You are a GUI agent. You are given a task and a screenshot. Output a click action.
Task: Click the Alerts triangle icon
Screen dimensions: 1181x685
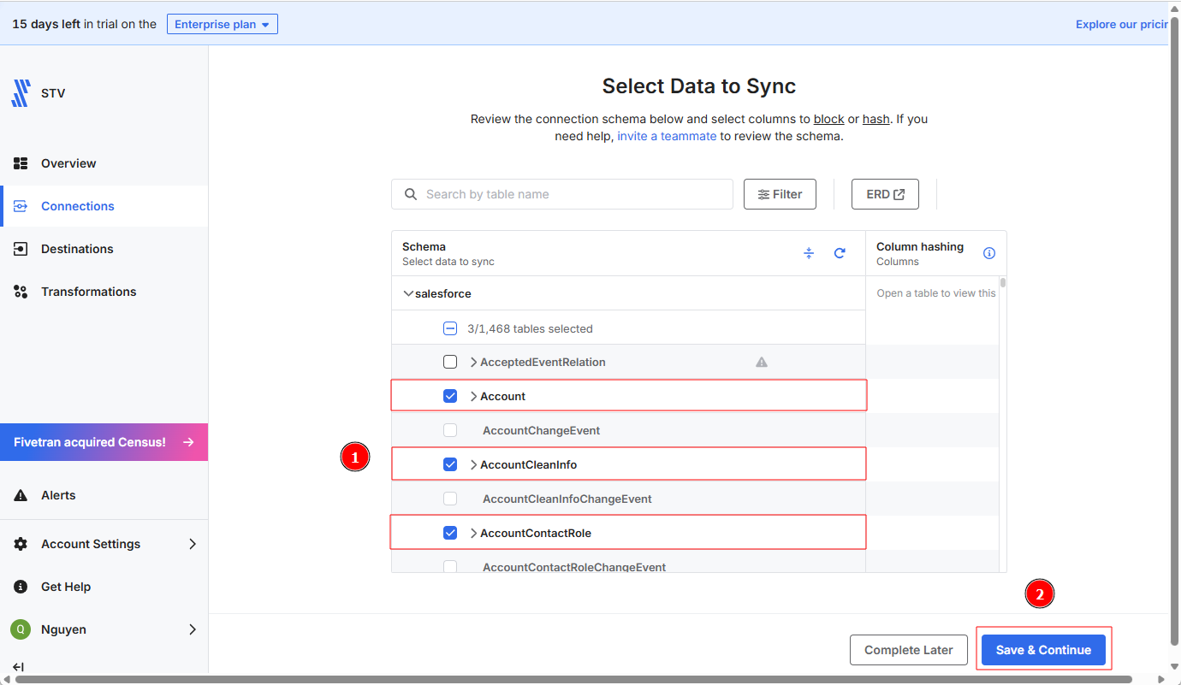[21, 495]
